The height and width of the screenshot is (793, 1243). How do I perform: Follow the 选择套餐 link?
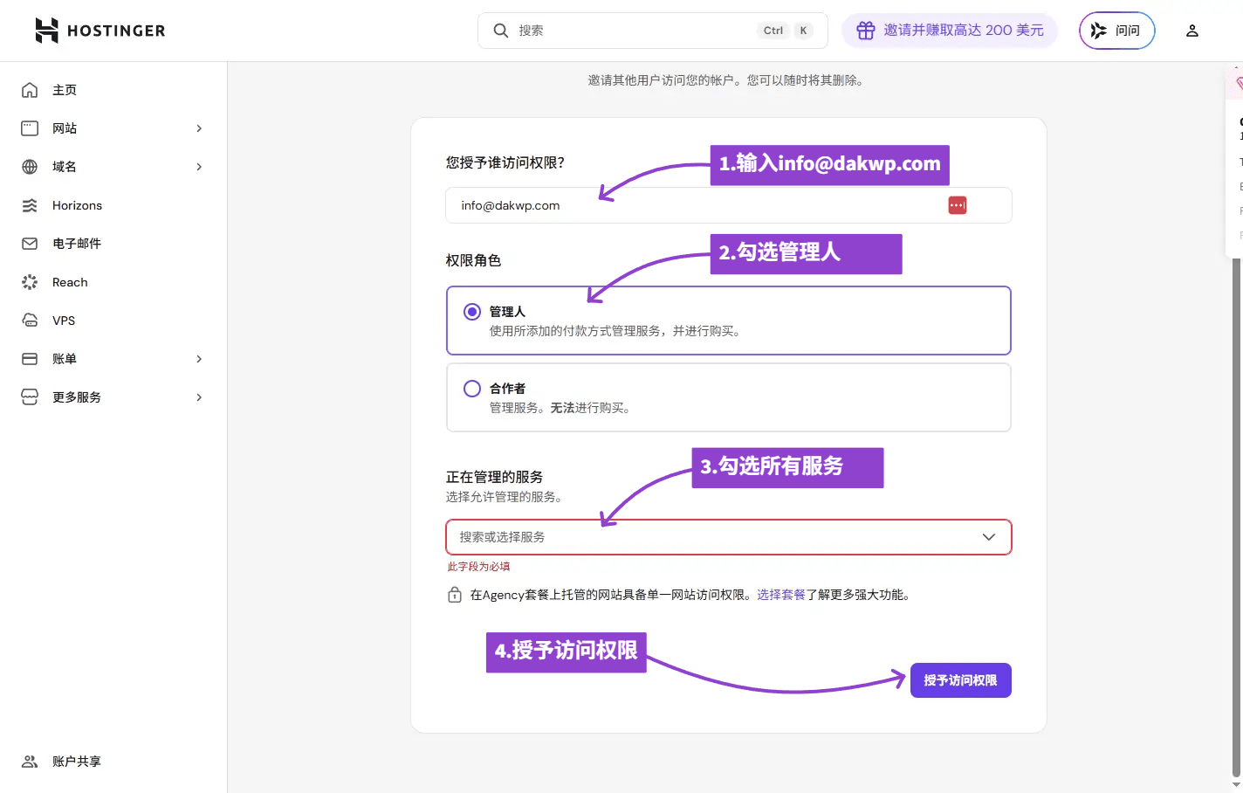pyautogui.click(x=780, y=595)
